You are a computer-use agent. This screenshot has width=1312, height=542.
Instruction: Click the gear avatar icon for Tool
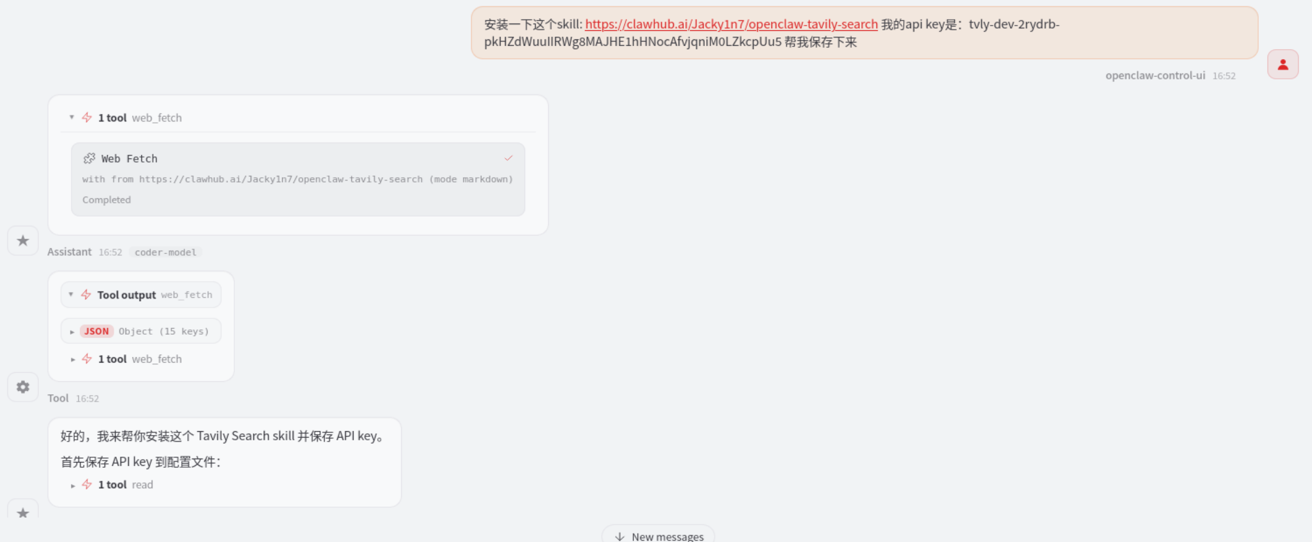click(x=23, y=387)
